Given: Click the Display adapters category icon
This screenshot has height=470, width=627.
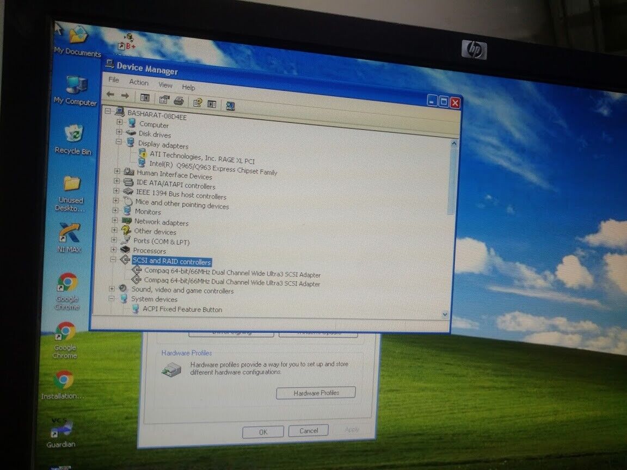Looking at the screenshot, I should click(131, 143).
